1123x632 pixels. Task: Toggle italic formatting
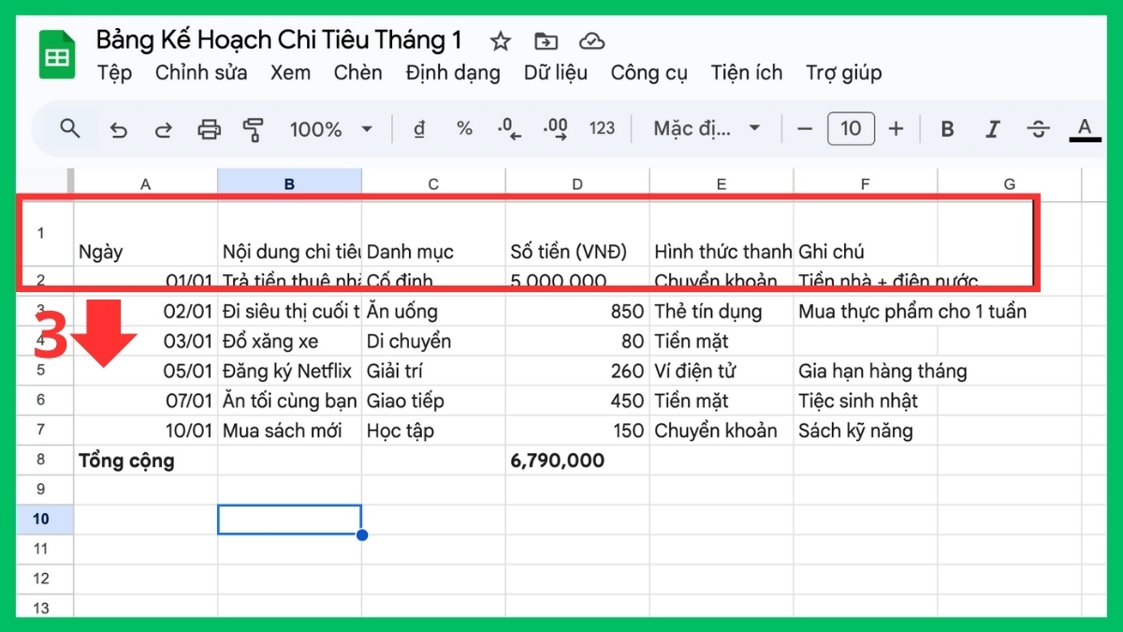992,128
